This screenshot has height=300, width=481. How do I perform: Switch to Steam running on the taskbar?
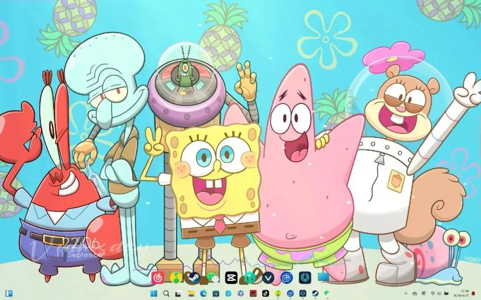pyautogui.click(x=315, y=294)
